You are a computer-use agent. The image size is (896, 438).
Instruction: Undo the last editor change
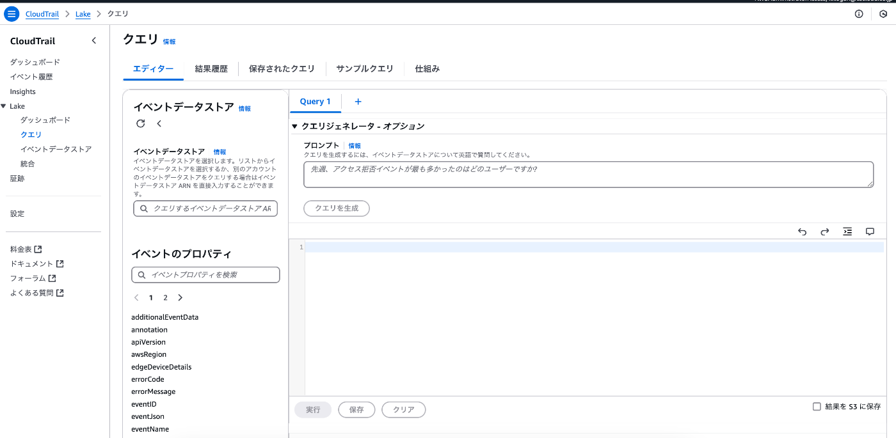[x=802, y=231]
